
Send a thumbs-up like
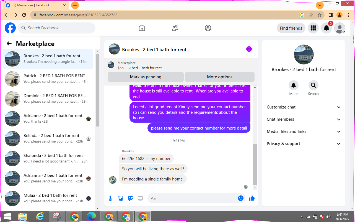[252, 198]
